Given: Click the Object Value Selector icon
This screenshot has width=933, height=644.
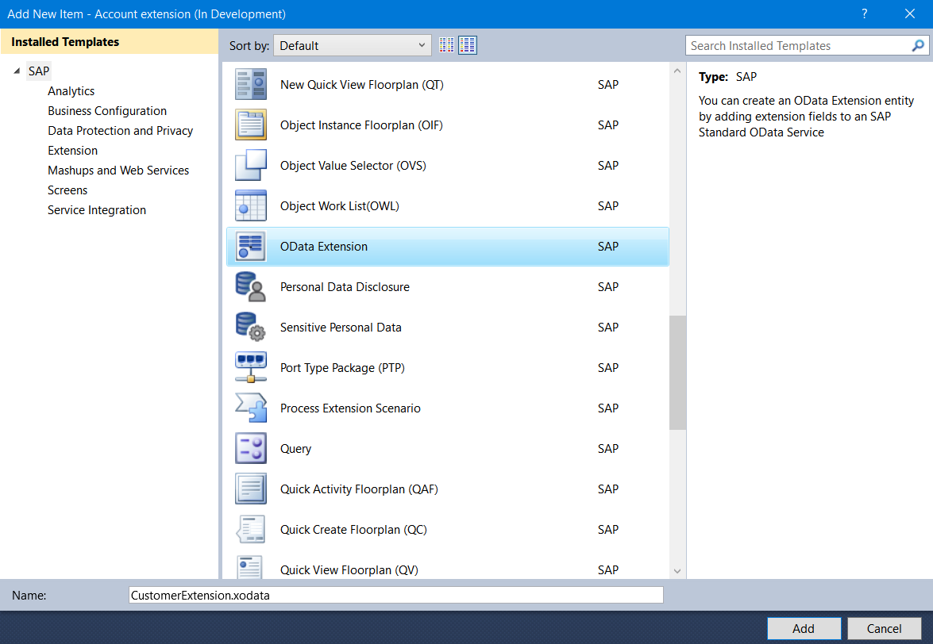Looking at the screenshot, I should tap(251, 166).
